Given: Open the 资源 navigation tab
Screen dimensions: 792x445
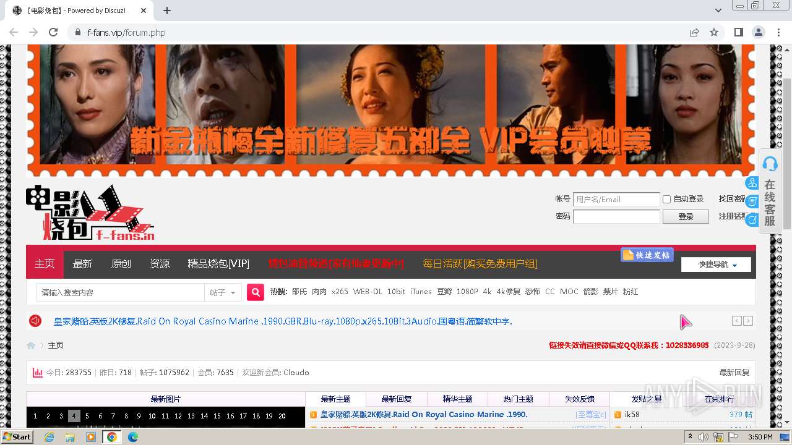Looking at the screenshot, I should (x=160, y=264).
